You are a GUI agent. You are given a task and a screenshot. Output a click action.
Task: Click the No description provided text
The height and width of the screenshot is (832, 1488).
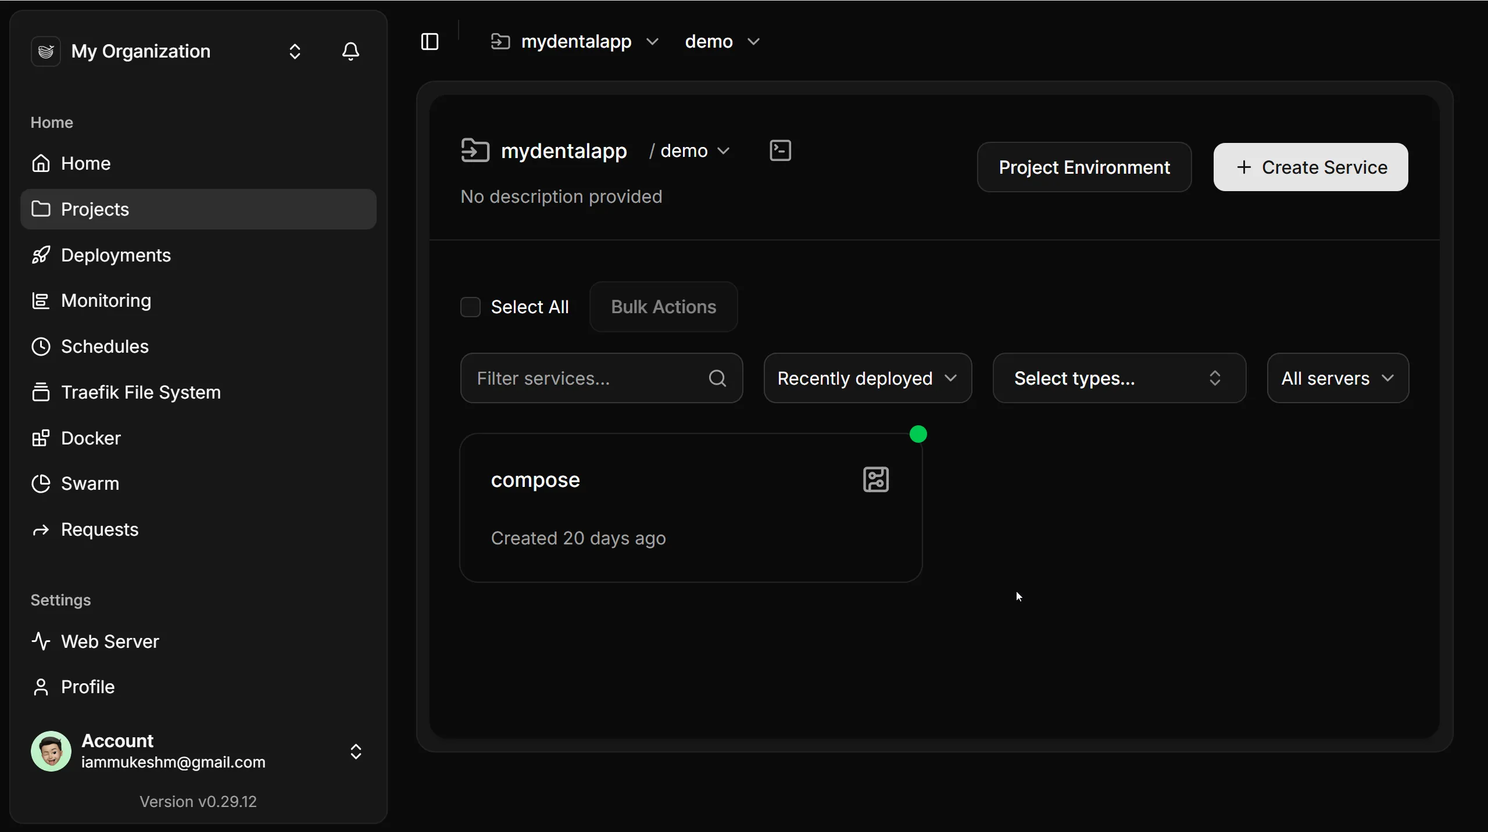[561, 197]
